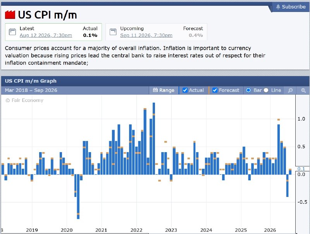The image size is (310, 234).
Task: Click the US CPI m/m Graph header
Action: pyautogui.click(x=31, y=81)
